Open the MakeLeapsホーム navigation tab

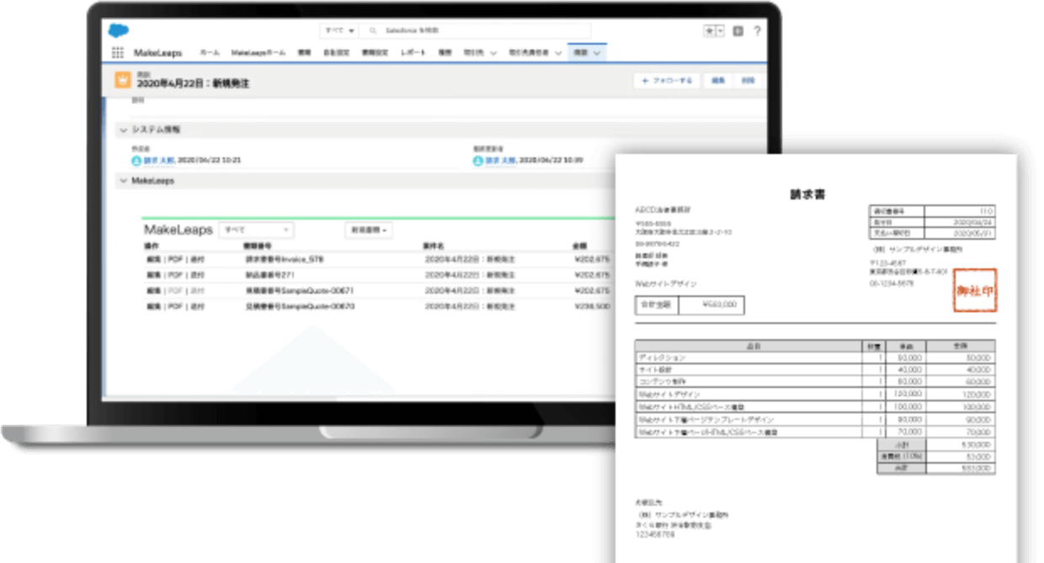[258, 53]
